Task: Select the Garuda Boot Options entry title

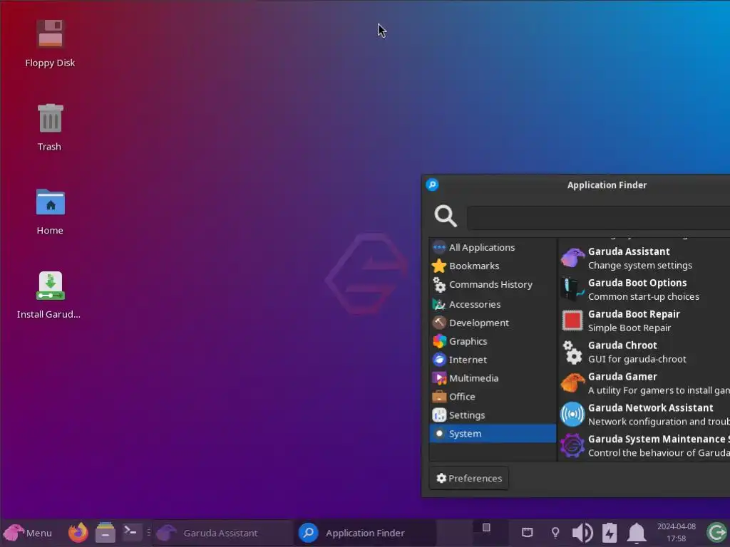Action: (637, 283)
